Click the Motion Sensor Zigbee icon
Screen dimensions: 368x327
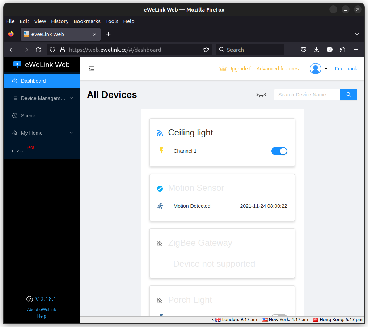(x=160, y=189)
